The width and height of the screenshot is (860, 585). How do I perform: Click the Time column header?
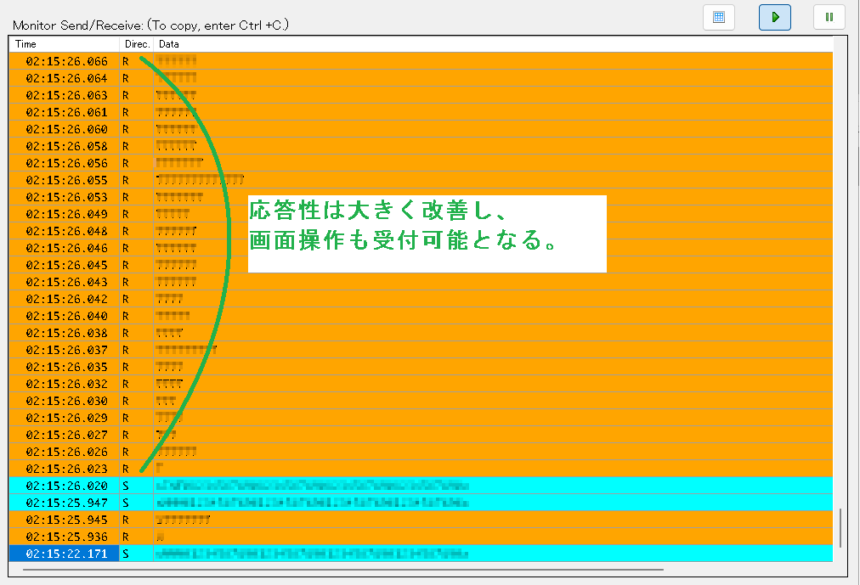[x=64, y=44]
